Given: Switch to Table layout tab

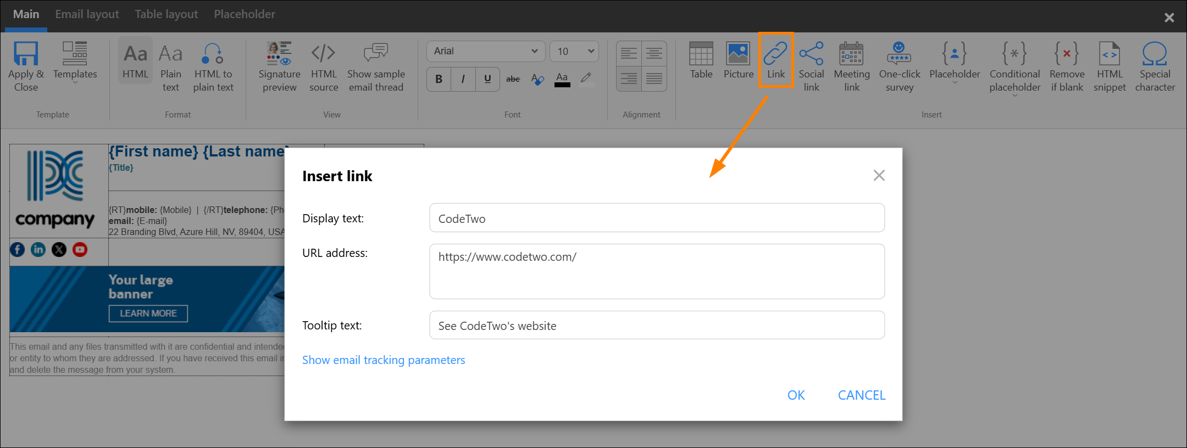Looking at the screenshot, I should click(x=167, y=14).
